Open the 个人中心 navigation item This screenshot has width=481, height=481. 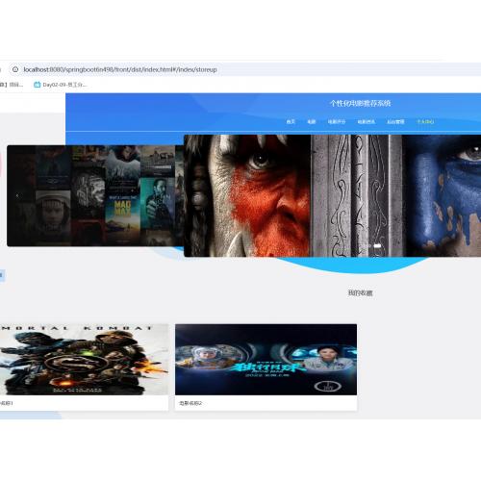tap(425, 121)
